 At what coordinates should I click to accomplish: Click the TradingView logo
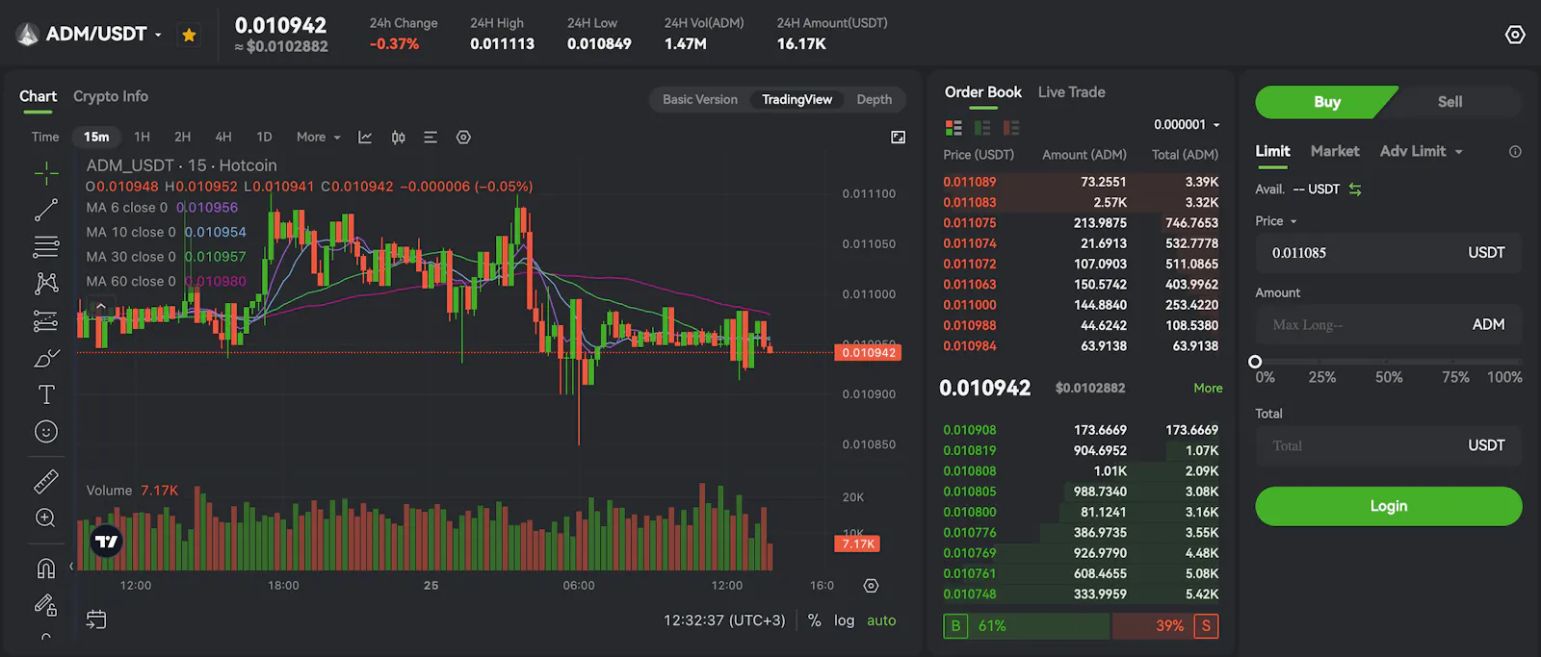coord(106,542)
